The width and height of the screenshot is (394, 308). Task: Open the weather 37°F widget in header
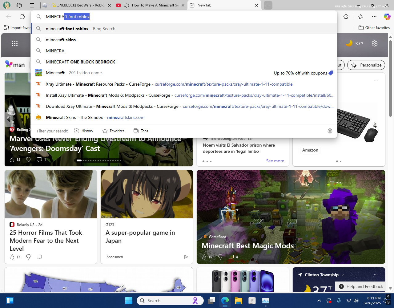355,43
